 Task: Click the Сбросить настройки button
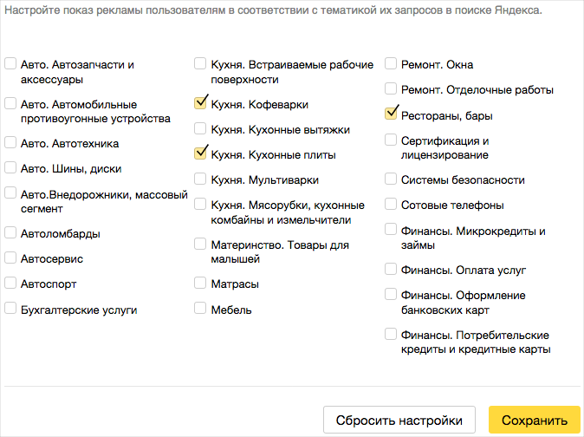tap(399, 420)
